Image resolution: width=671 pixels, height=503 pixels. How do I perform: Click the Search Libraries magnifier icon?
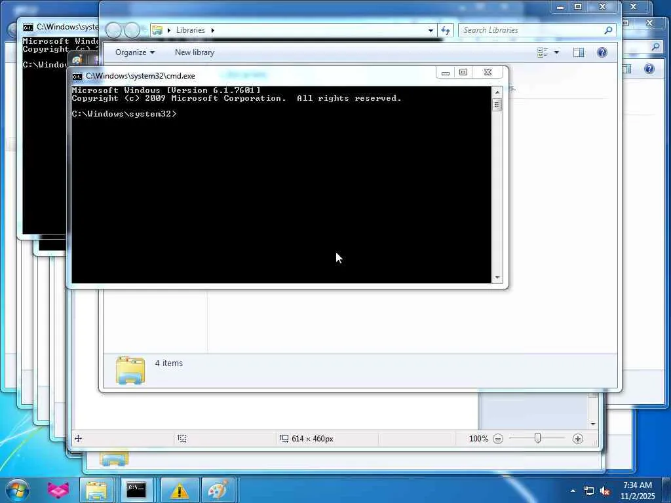pos(608,30)
